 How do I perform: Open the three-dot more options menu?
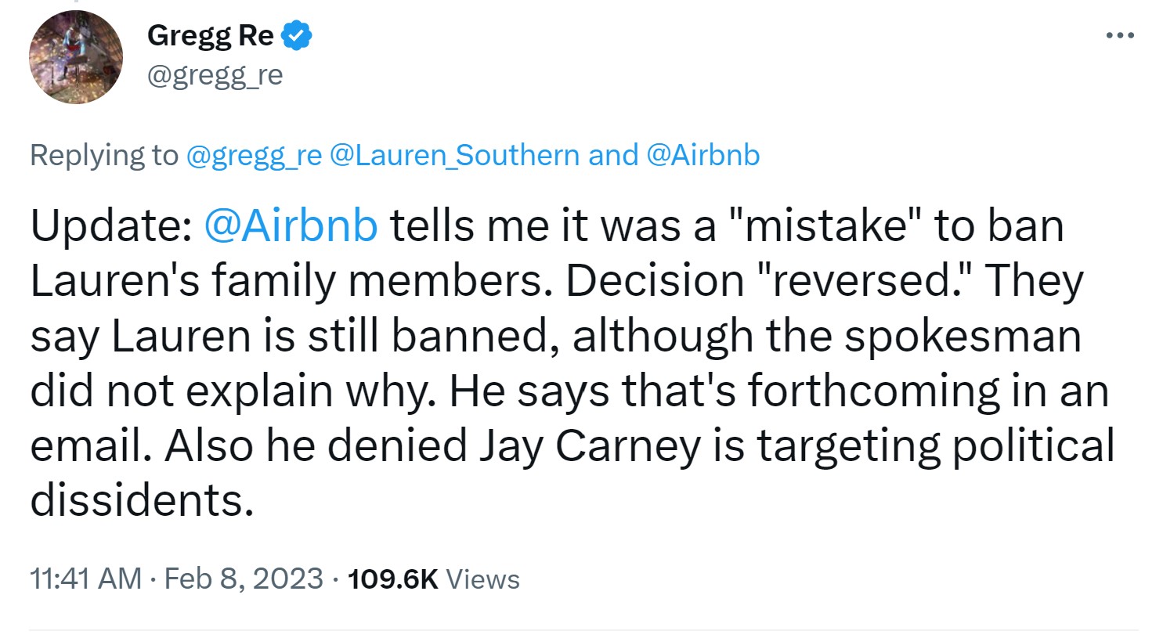click(1120, 35)
